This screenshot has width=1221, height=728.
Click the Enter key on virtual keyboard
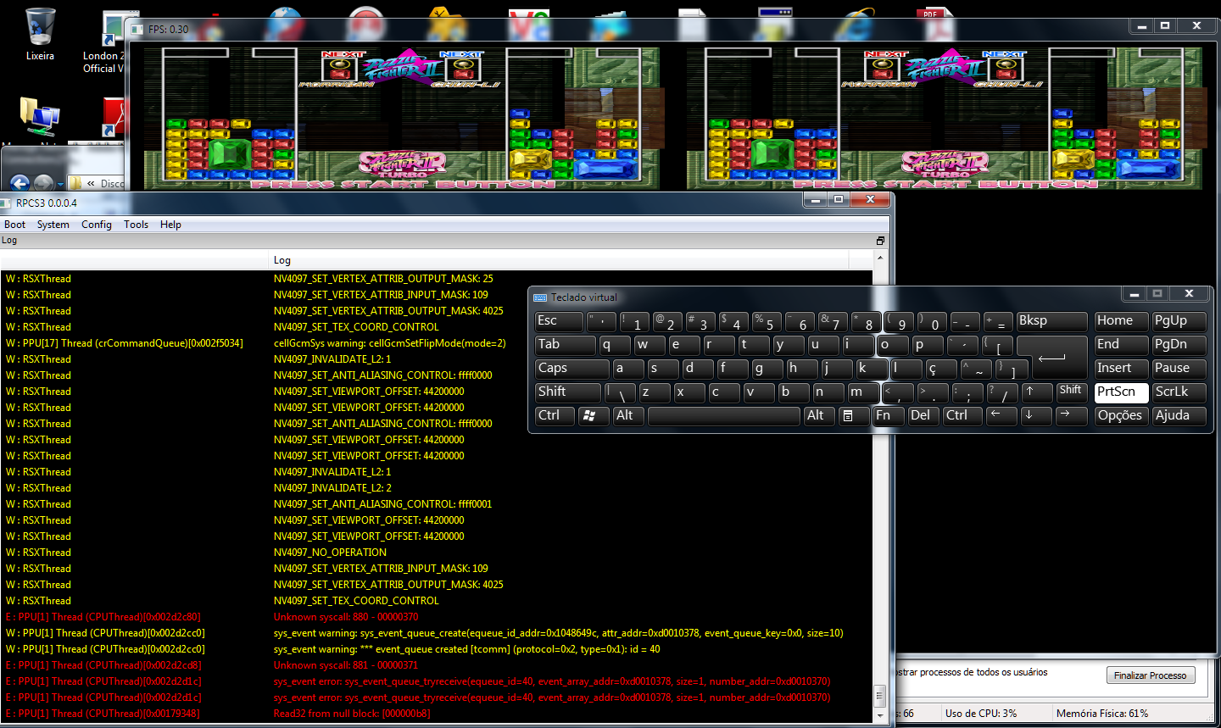tap(1051, 357)
